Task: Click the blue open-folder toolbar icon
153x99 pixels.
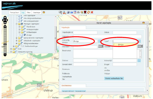Action: click(71, 12)
